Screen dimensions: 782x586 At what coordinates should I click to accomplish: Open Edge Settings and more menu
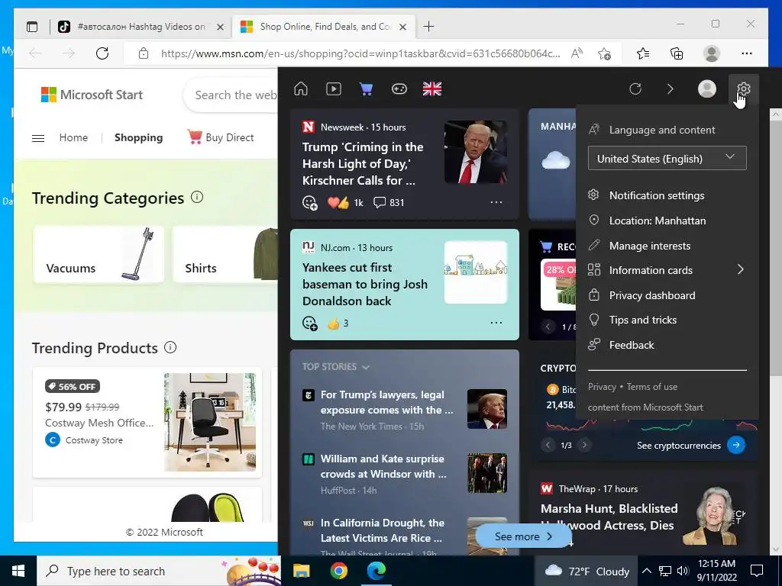click(x=747, y=53)
